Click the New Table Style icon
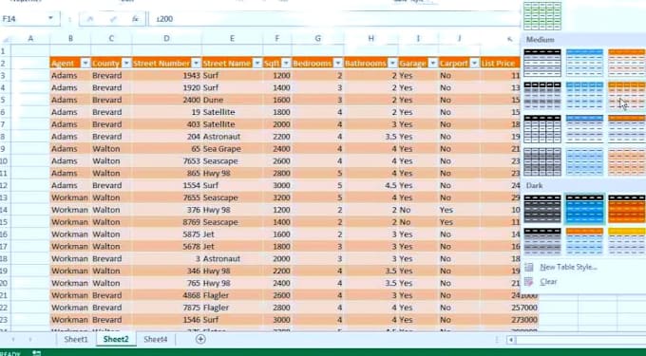 point(529,267)
